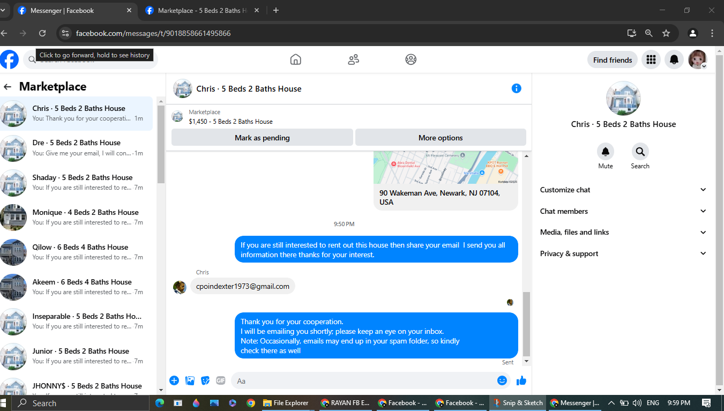
Task: Expand Customize chat section
Action: pos(623,190)
